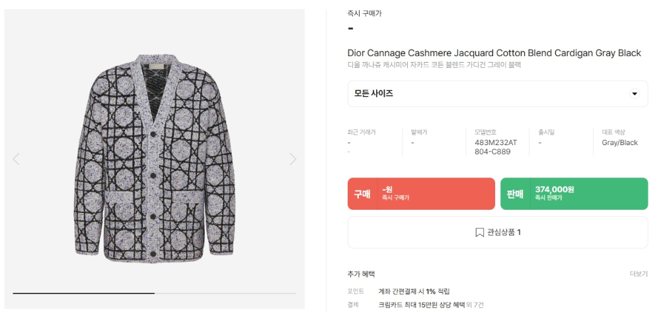Click the image carousel progress bar
This screenshot has width=661, height=312.
(x=154, y=293)
